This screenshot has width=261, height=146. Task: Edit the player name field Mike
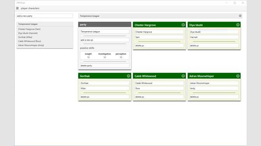104,88
